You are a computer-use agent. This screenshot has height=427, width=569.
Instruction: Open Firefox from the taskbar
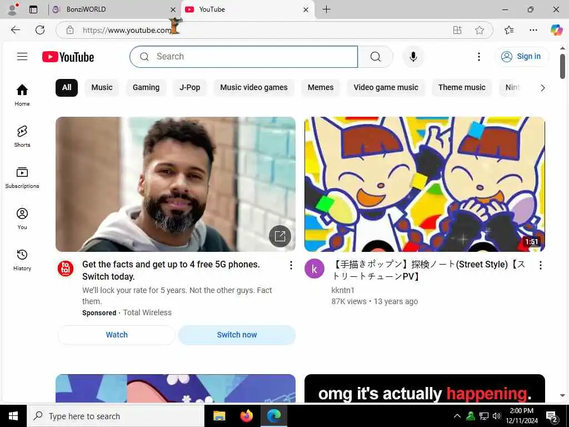[x=246, y=416]
